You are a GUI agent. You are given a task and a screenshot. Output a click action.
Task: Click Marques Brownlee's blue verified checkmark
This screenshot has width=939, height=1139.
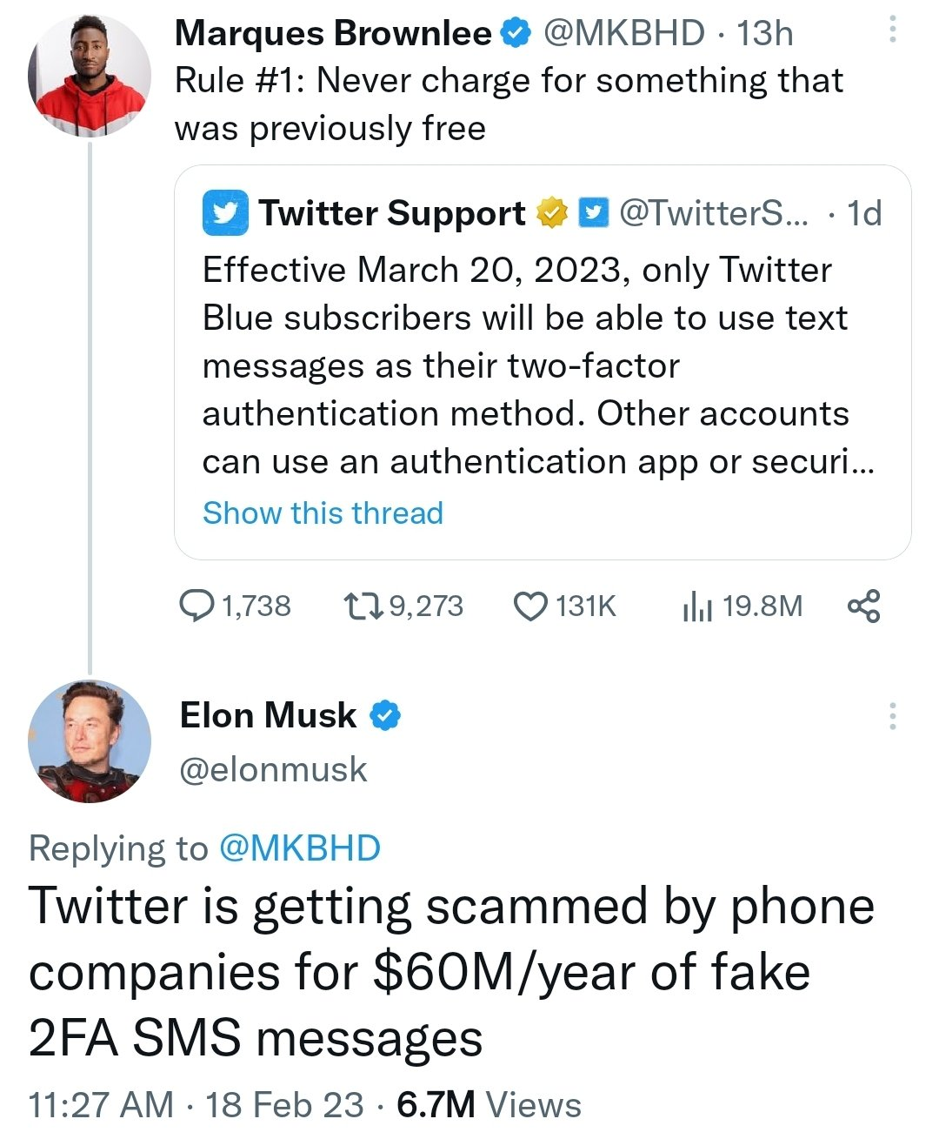[516, 33]
